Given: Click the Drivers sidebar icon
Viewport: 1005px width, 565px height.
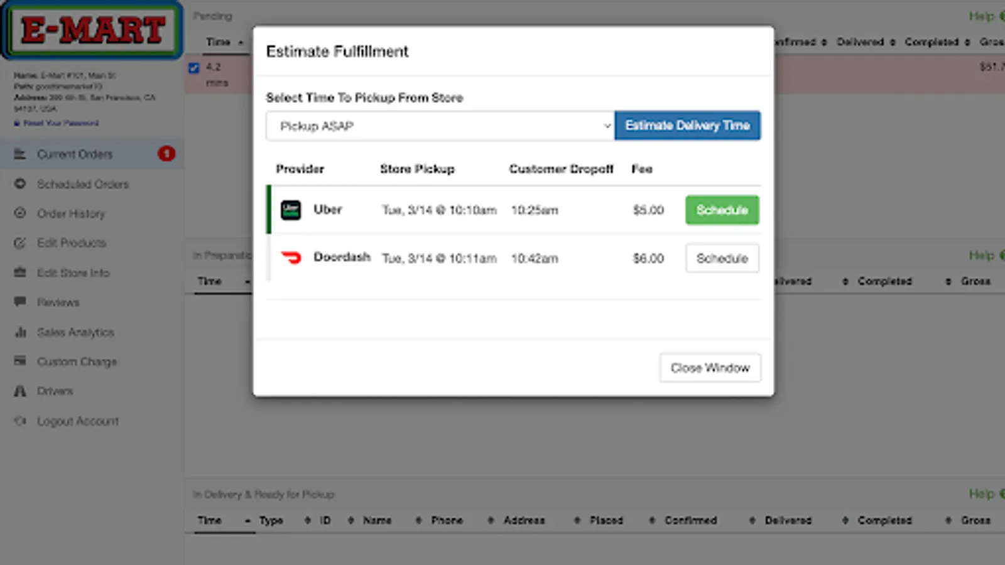Looking at the screenshot, I should point(20,391).
